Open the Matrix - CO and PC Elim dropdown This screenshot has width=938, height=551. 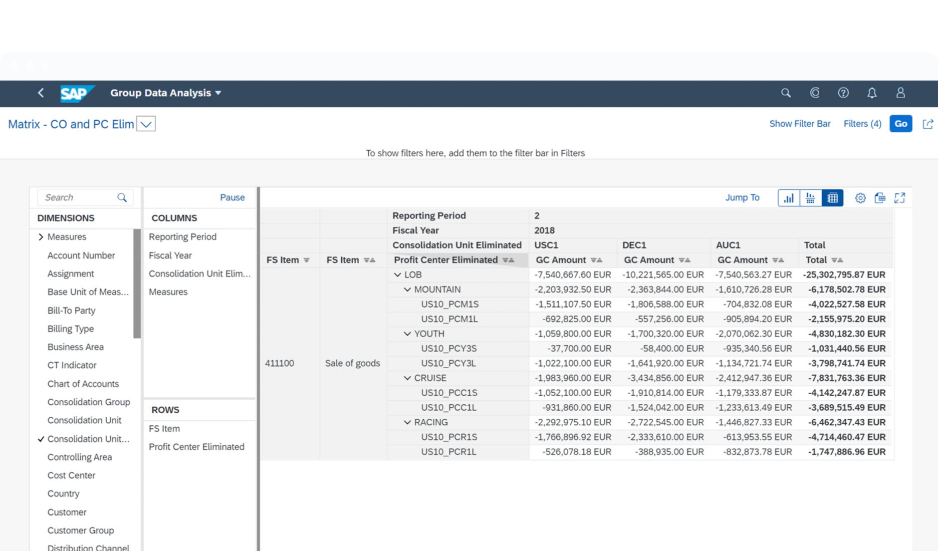[146, 124]
